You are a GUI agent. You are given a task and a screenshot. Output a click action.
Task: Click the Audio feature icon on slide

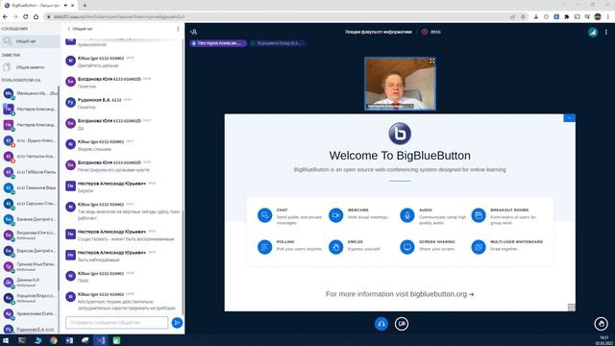[x=407, y=215]
